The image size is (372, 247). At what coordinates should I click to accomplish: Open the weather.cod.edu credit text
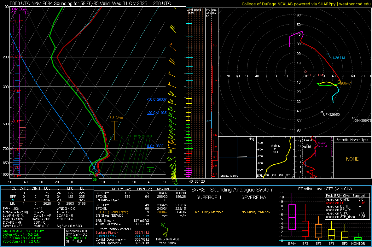(306, 4)
